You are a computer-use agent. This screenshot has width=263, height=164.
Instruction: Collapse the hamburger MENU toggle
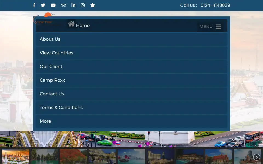[x=210, y=27]
